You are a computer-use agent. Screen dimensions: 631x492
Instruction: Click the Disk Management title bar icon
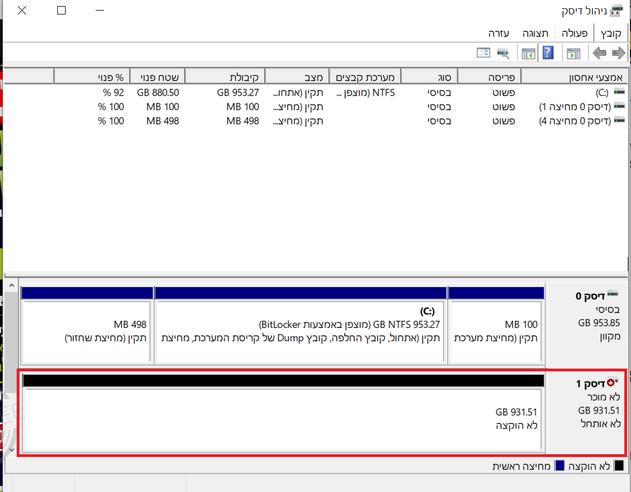tap(616, 11)
